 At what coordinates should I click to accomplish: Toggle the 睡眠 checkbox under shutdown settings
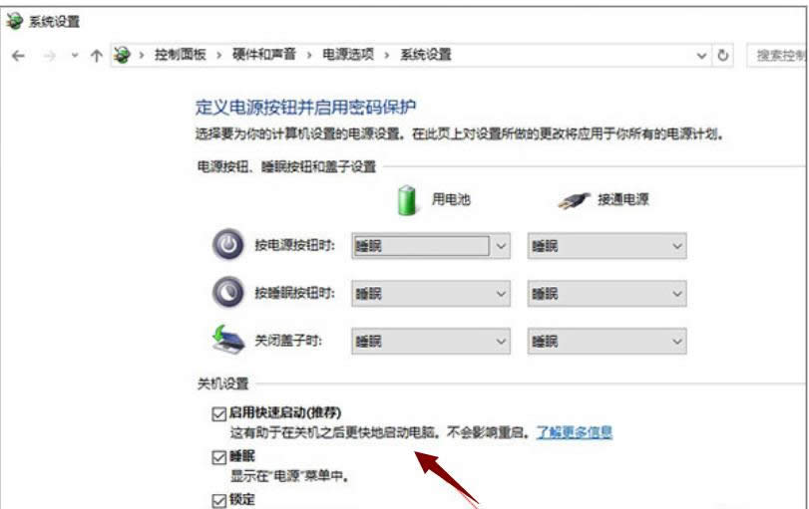point(218,457)
